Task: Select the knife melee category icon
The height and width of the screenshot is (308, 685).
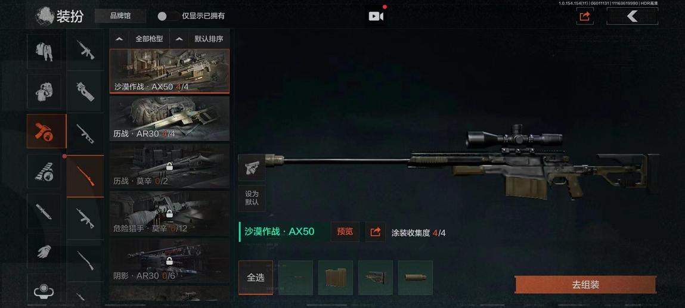Action: pos(44,211)
